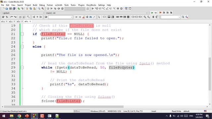
Task: Jump forward with arrow icon
Action: [x=156, y=13]
